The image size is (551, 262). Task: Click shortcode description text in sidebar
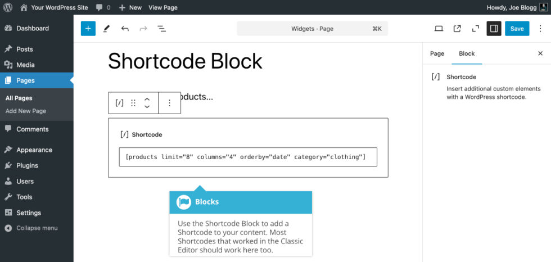tap(494, 93)
